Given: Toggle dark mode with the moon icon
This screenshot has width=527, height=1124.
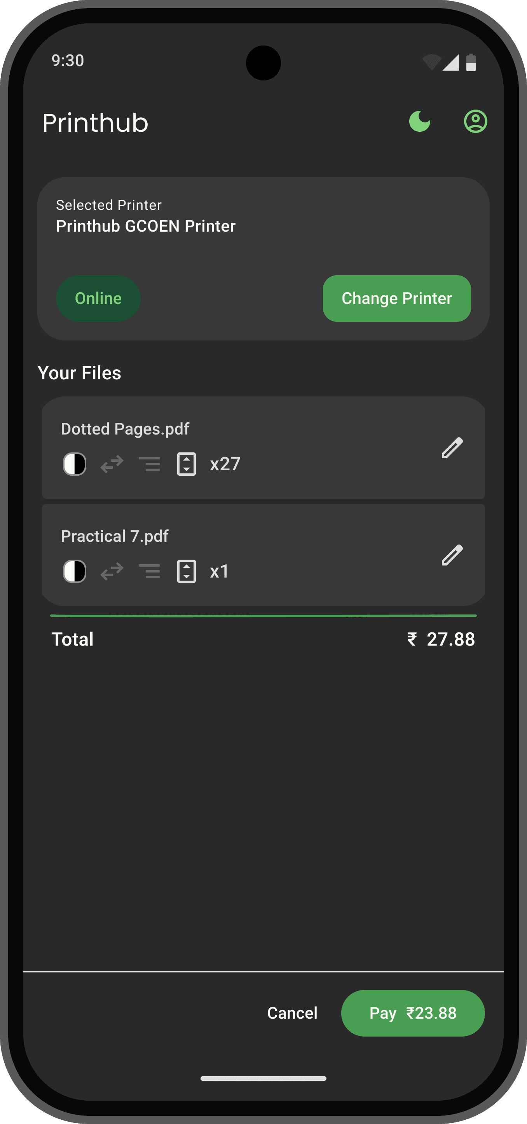Looking at the screenshot, I should click(420, 121).
